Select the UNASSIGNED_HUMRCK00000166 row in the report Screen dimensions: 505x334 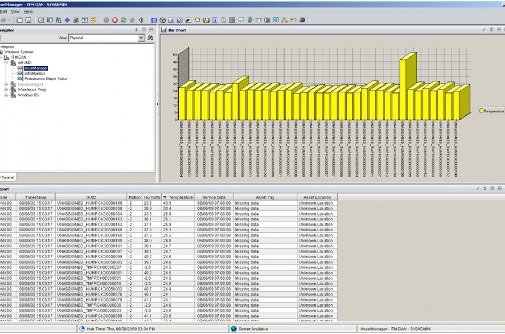click(x=90, y=203)
